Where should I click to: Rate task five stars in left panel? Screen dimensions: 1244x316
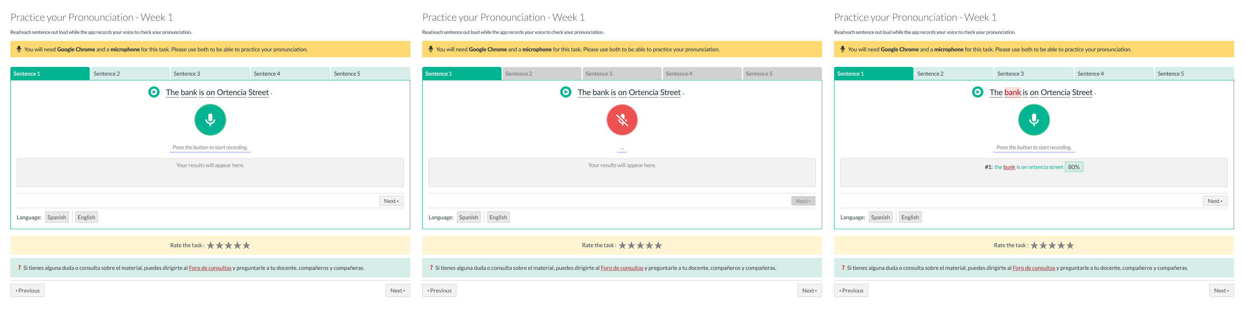(x=246, y=245)
